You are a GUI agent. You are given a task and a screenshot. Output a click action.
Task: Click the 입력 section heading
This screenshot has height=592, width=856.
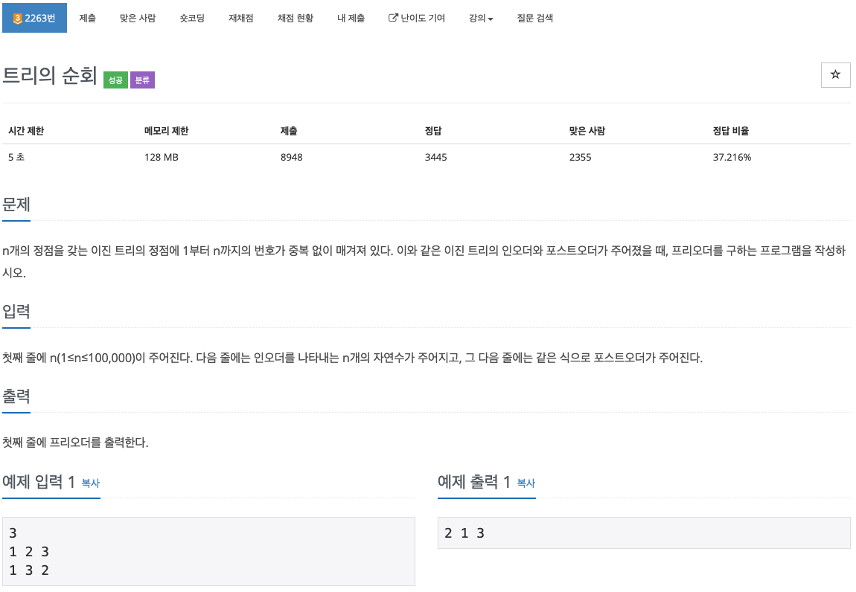click(16, 312)
